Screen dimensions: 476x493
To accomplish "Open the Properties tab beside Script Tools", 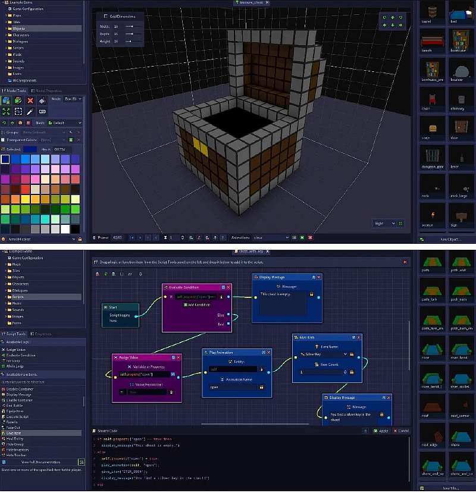I will (x=42, y=334).
